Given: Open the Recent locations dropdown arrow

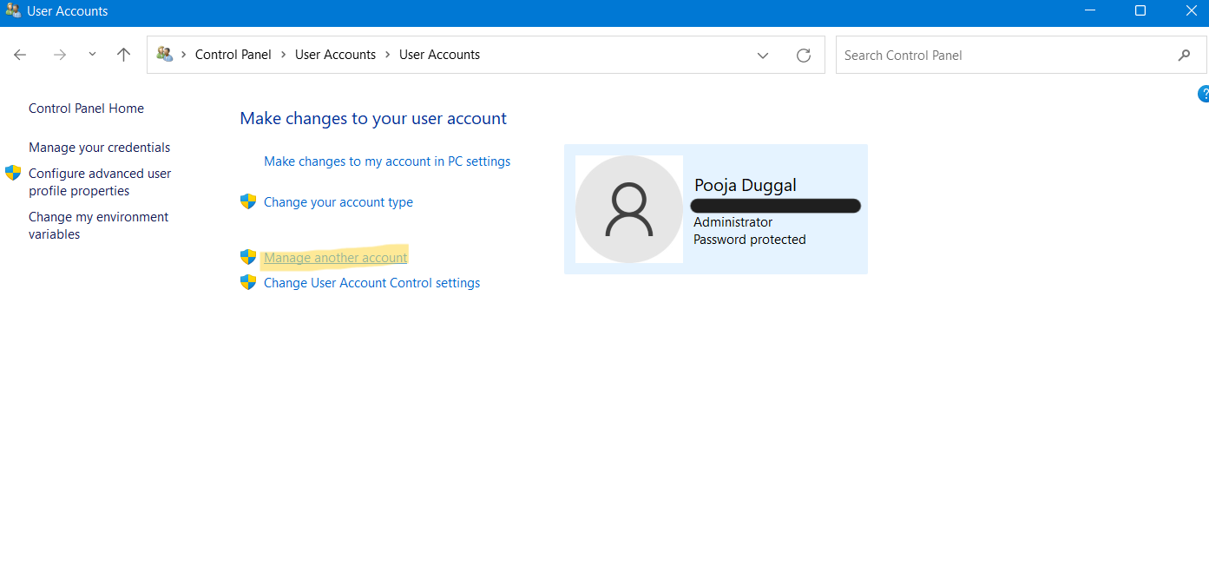Looking at the screenshot, I should coord(92,55).
